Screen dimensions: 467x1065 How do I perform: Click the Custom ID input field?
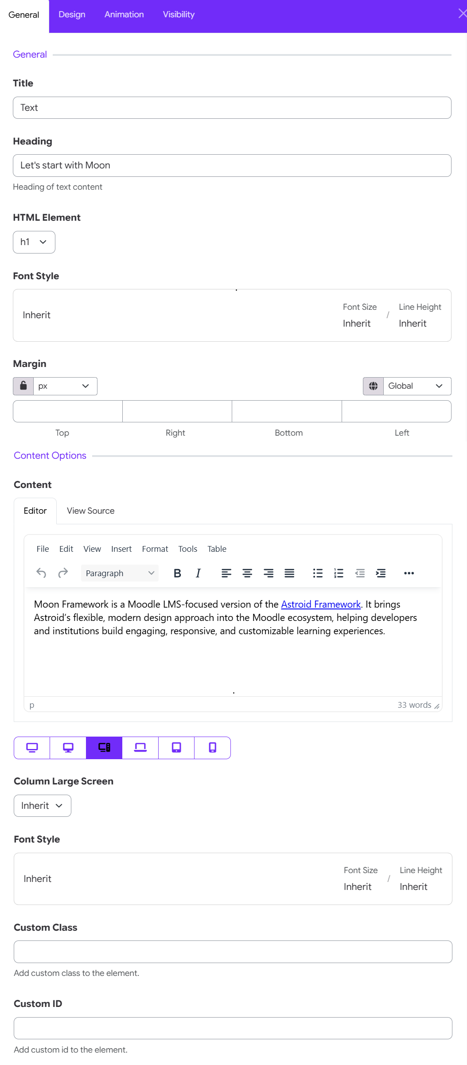click(233, 1028)
